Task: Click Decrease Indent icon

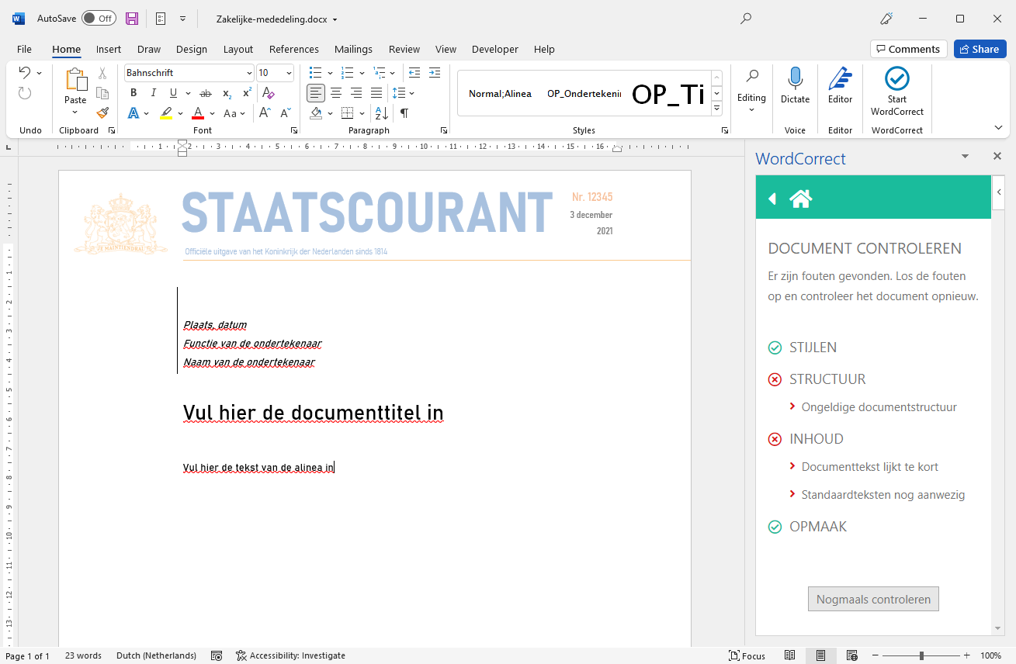Action: (414, 73)
